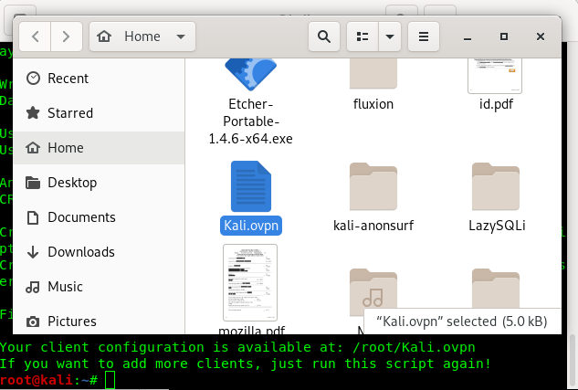Image resolution: width=578 pixels, height=390 pixels.
Task: Maximize the file manager window
Action: pyautogui.click(x=504, y=37)
